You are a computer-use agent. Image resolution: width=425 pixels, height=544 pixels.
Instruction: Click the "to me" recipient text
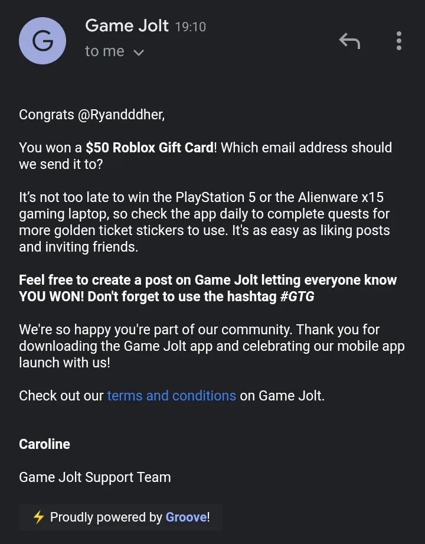(104, 51)
